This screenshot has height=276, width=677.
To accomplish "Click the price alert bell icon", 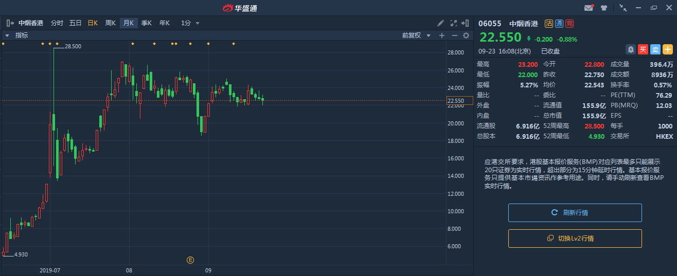I will point(630,49).
